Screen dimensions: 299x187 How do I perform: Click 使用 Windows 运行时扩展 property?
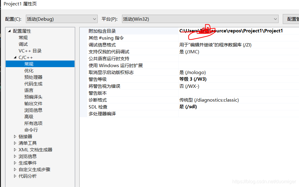tap(116, 65)
